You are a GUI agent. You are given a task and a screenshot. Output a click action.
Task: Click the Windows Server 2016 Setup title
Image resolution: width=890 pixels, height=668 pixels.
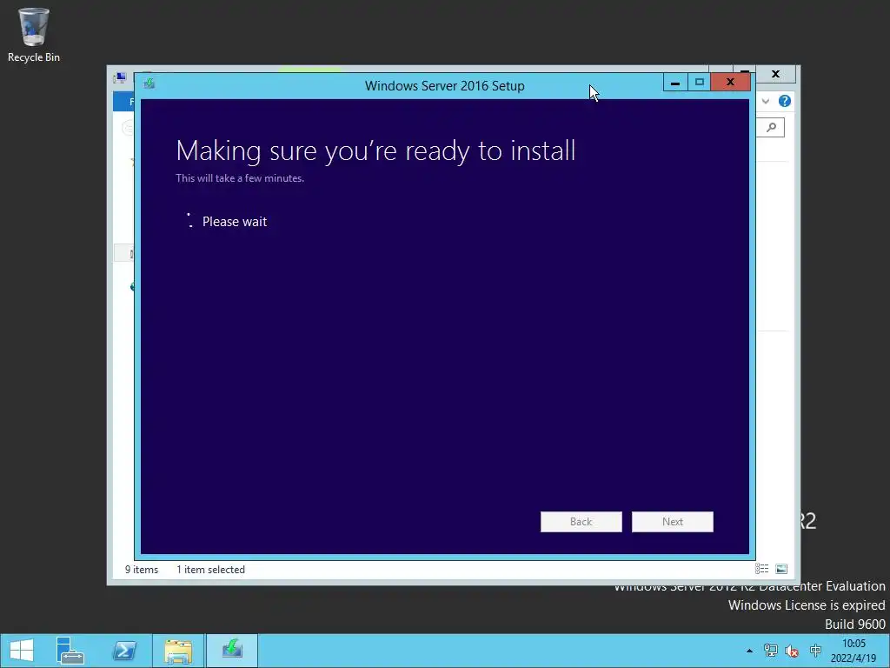444,86
